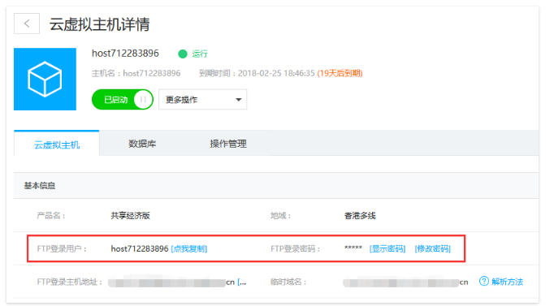Click the question mark help icon
This screenshot has width=554, height=306.
[x=484, y=282]
